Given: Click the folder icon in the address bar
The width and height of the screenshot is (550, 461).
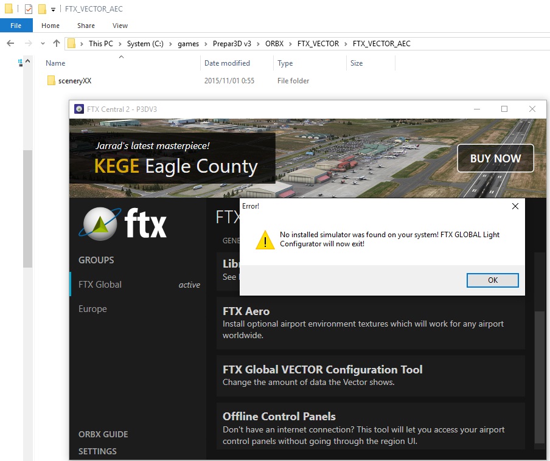Looking at the screenshot, I should (72, 43).
